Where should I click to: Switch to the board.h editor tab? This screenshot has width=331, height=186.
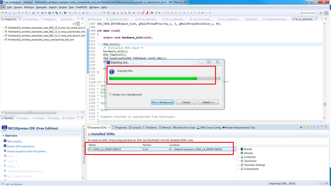click(x=251, y=19)
